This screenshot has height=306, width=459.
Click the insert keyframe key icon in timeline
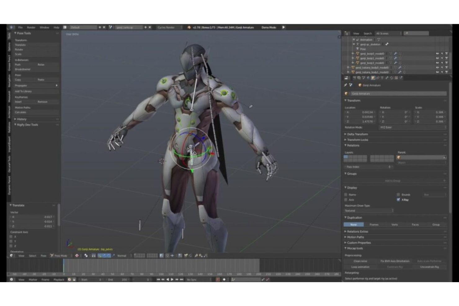coord(263,279)
